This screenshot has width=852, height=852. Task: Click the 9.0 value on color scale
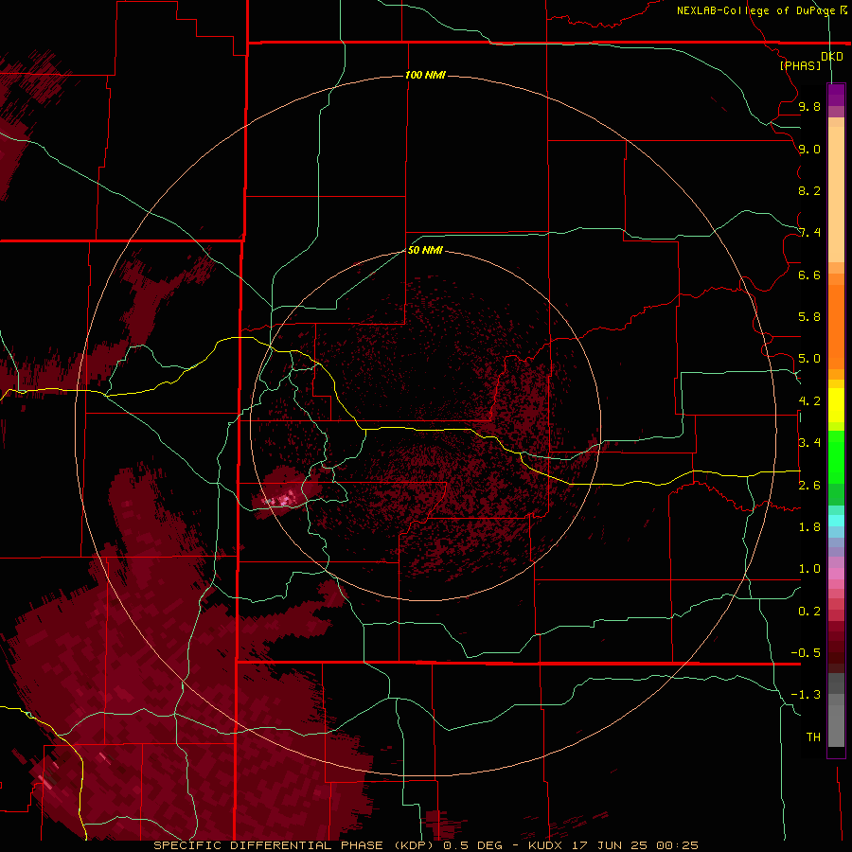(809, 149)
